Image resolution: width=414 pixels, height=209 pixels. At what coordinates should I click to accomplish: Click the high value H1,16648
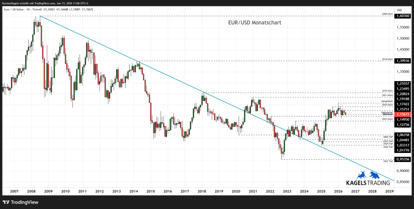(63, 9)
